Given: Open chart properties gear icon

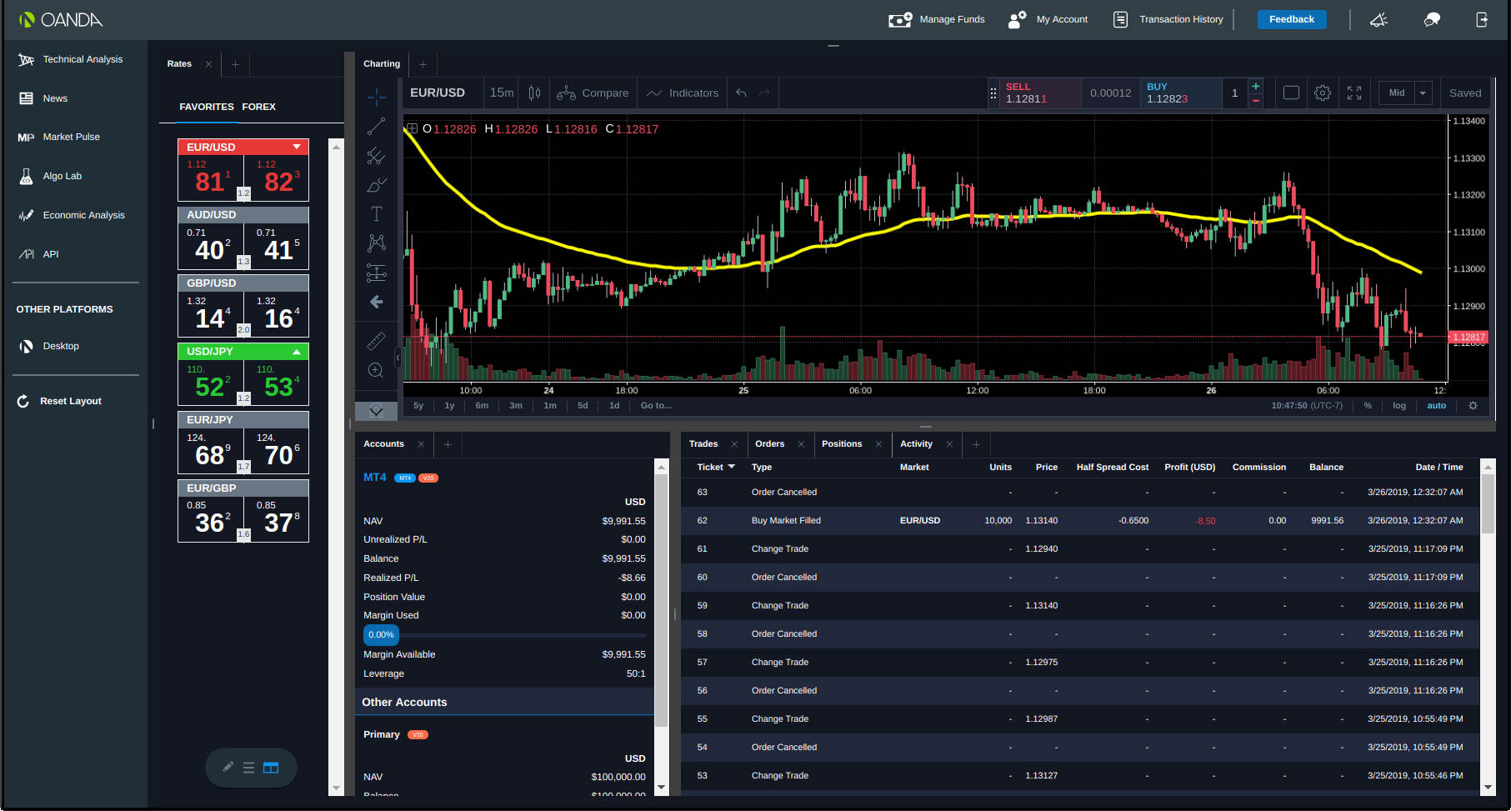Looking at the screenshot, I should click(x=1323, y=93).
